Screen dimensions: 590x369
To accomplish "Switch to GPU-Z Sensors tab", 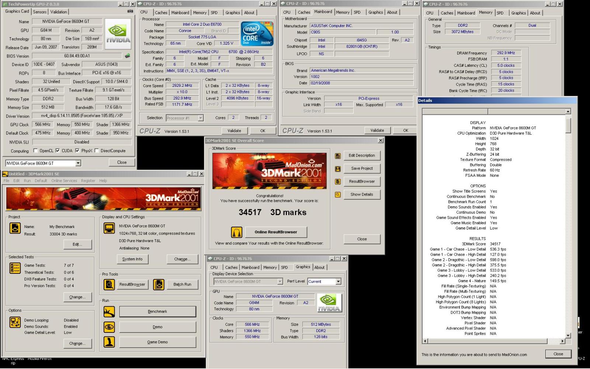I will [x=40, y=12].
